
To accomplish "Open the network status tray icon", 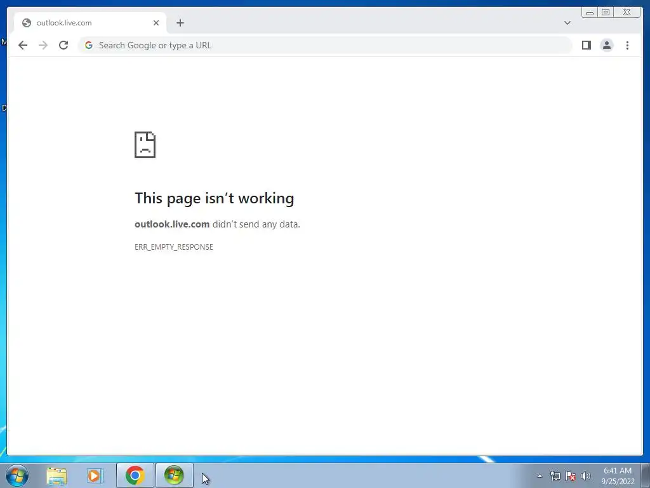I will click(555, 476).
